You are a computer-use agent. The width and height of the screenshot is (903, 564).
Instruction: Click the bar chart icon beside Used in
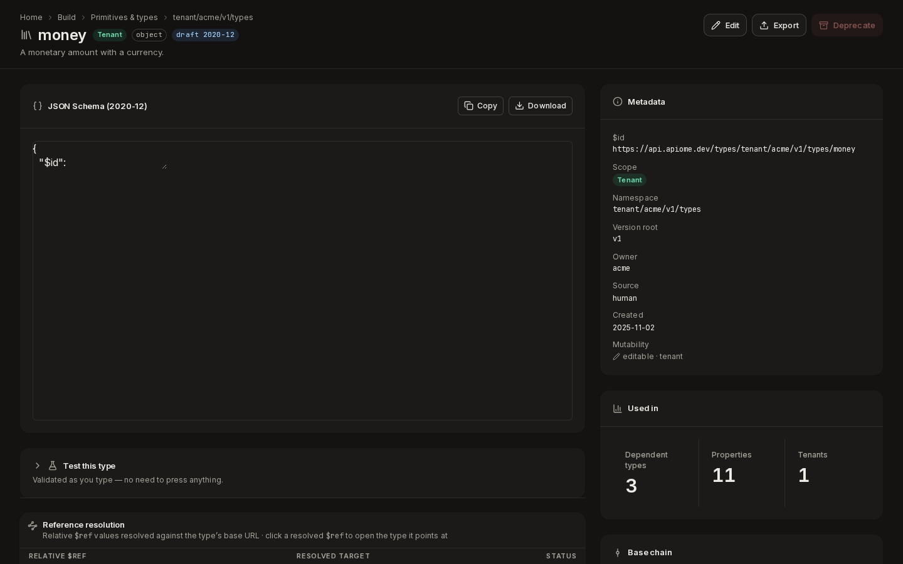point(618,409)
